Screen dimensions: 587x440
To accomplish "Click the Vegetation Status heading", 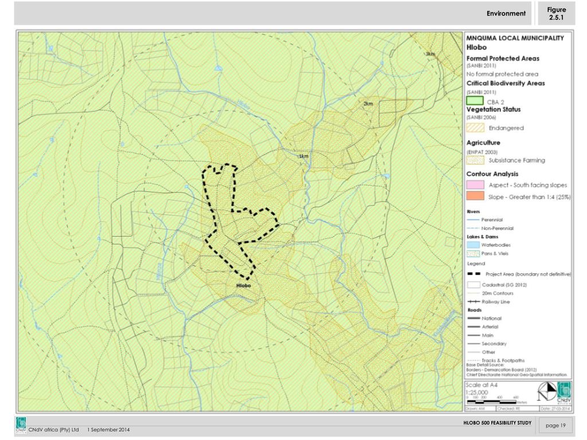I will point(494,109).
